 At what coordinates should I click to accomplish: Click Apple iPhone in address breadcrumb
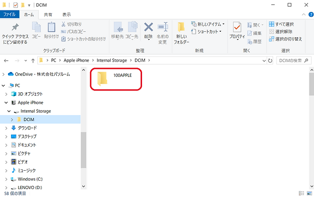point(76,61)
